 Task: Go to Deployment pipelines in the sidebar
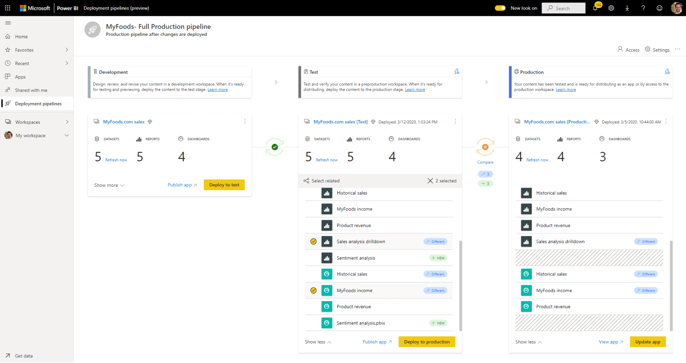(38, 104)
